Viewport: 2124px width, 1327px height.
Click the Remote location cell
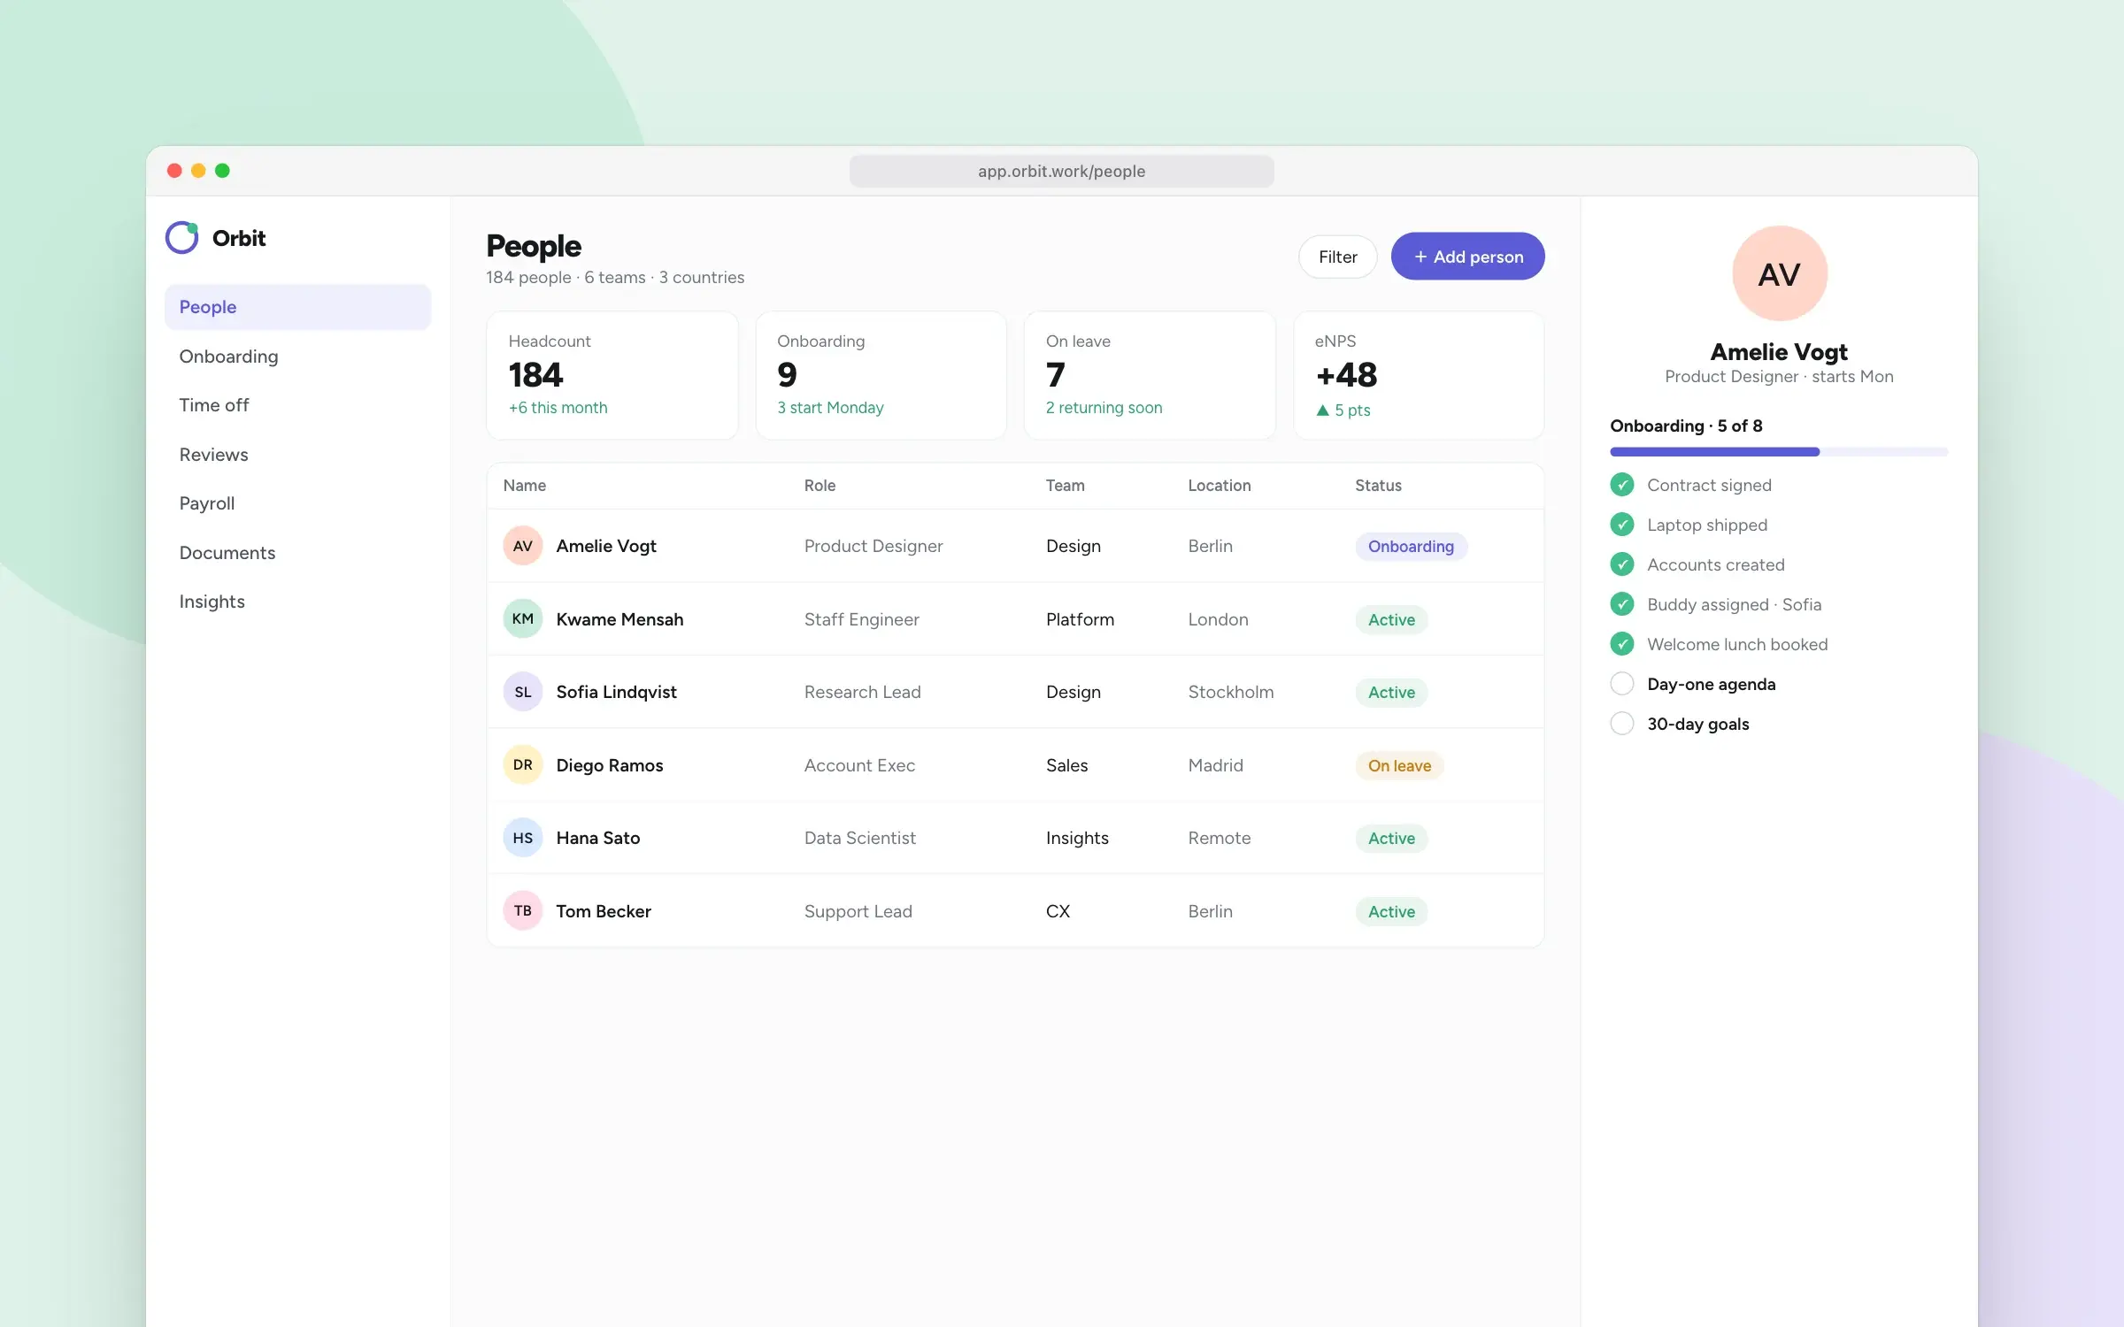point(1220,838)
